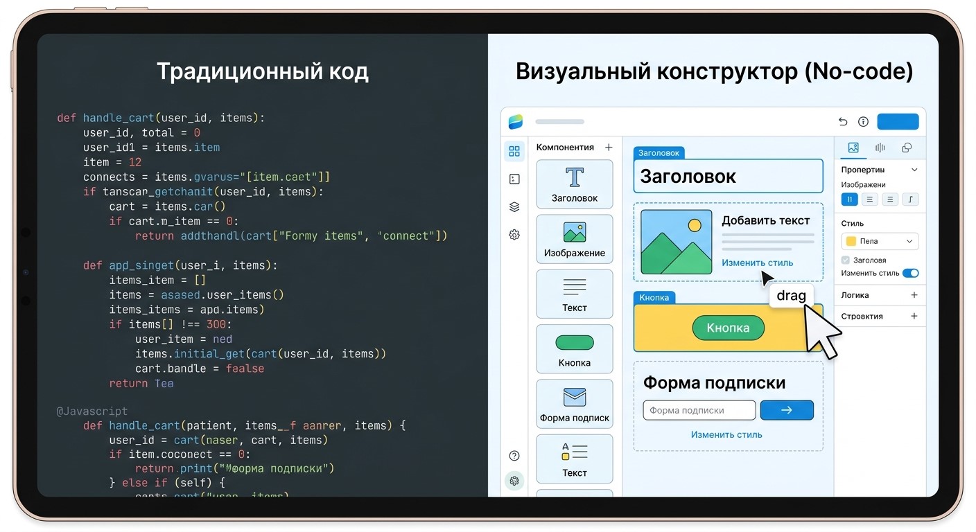Screen dimensions: 976x532
Task: Open the layers stack icon in the sidebar
Action: (514, 207)
